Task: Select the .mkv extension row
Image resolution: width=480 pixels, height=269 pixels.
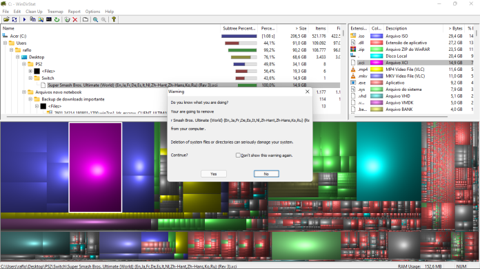Action: point(412,76)
